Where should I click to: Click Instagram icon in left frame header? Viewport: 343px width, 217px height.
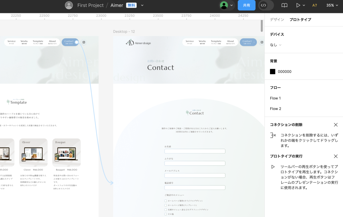(x=84, y=42)
